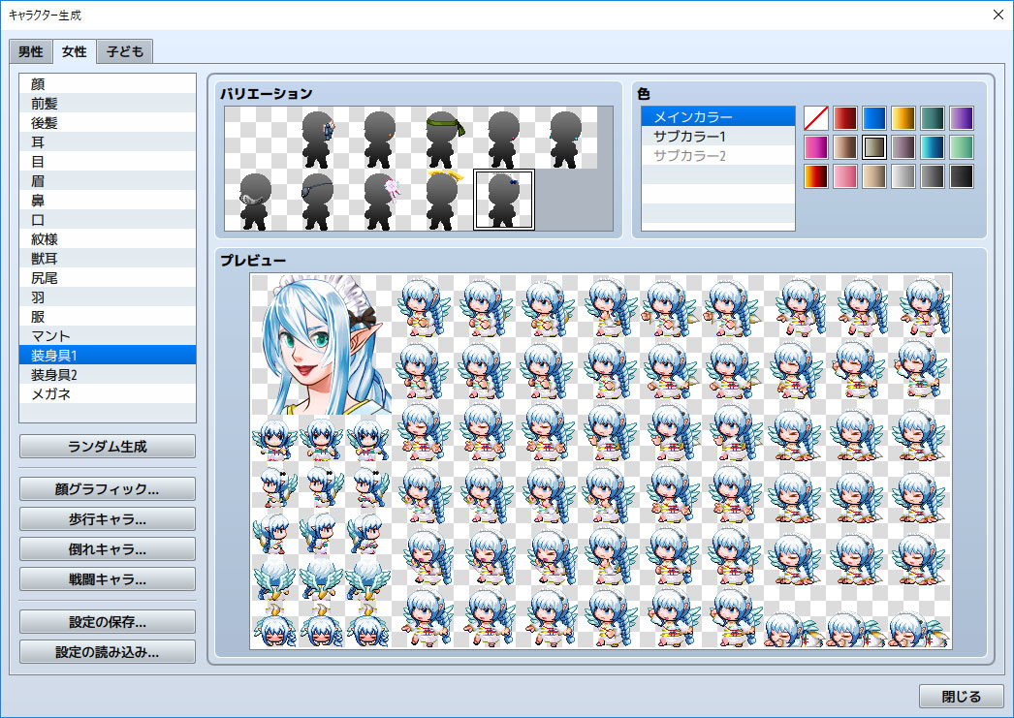This screenshot has height=718, width=1014.
Task: Click 設定の保存 to save the settings
Action: pos(107,621)
